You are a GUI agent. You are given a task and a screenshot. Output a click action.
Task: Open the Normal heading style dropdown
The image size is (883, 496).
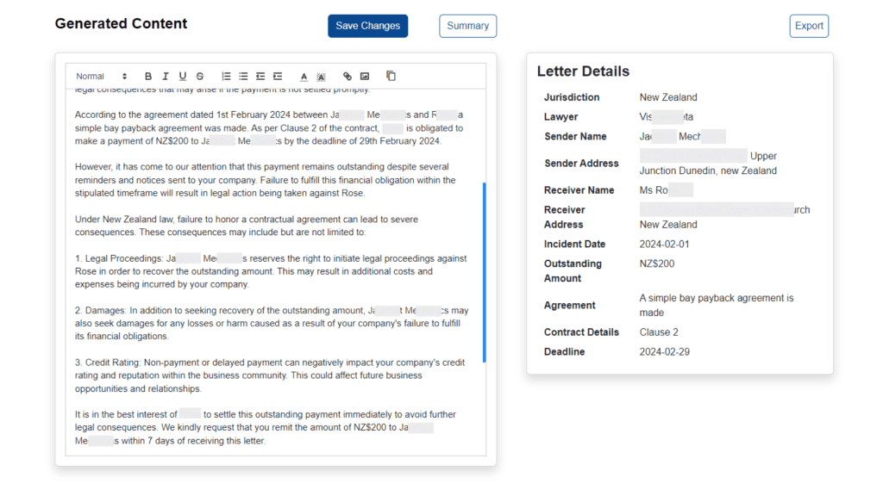(x=102, y=77)
